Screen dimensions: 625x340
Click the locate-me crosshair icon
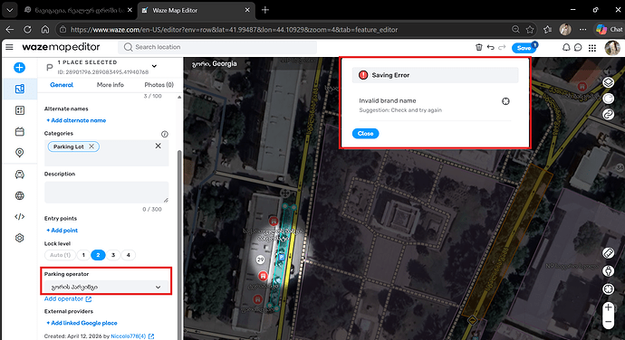pyautogui.click(x=609, y=288)
